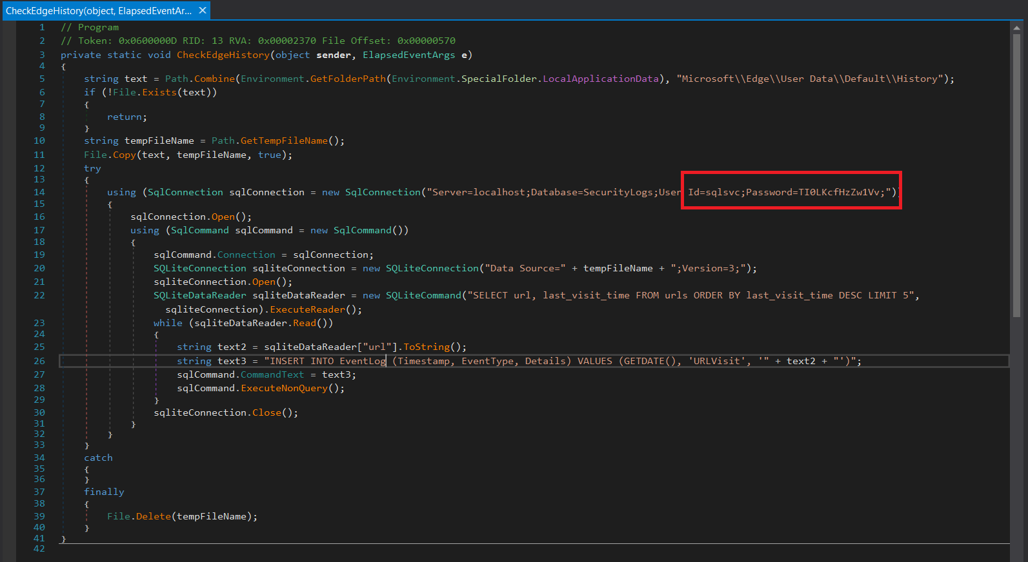Viewport: 1028px width, 562px height.
Task: Click CommandText on line 27
Action: click(x=272, y=374)
